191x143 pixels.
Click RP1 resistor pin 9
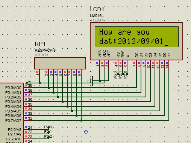81,74
